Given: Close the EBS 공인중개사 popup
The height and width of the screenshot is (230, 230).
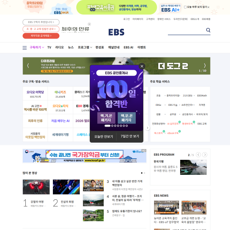Looking at the screenshot, I should click(142, 66).
